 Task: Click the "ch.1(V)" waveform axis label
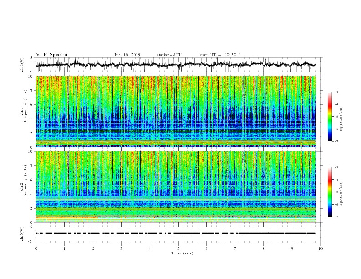click(22, 65)
